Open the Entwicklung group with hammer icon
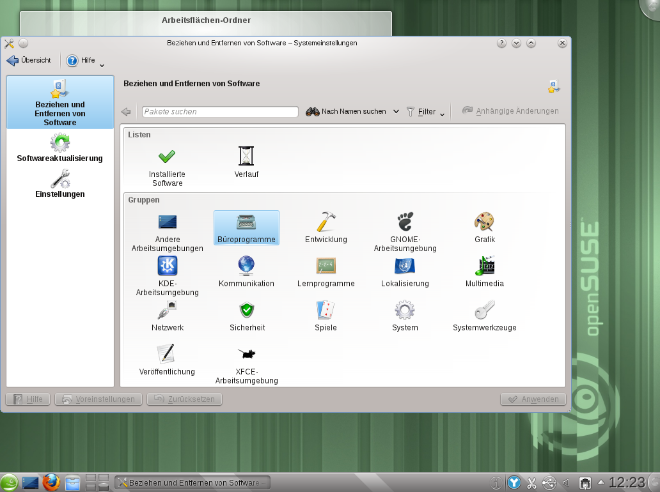 [x=326, y=227]
